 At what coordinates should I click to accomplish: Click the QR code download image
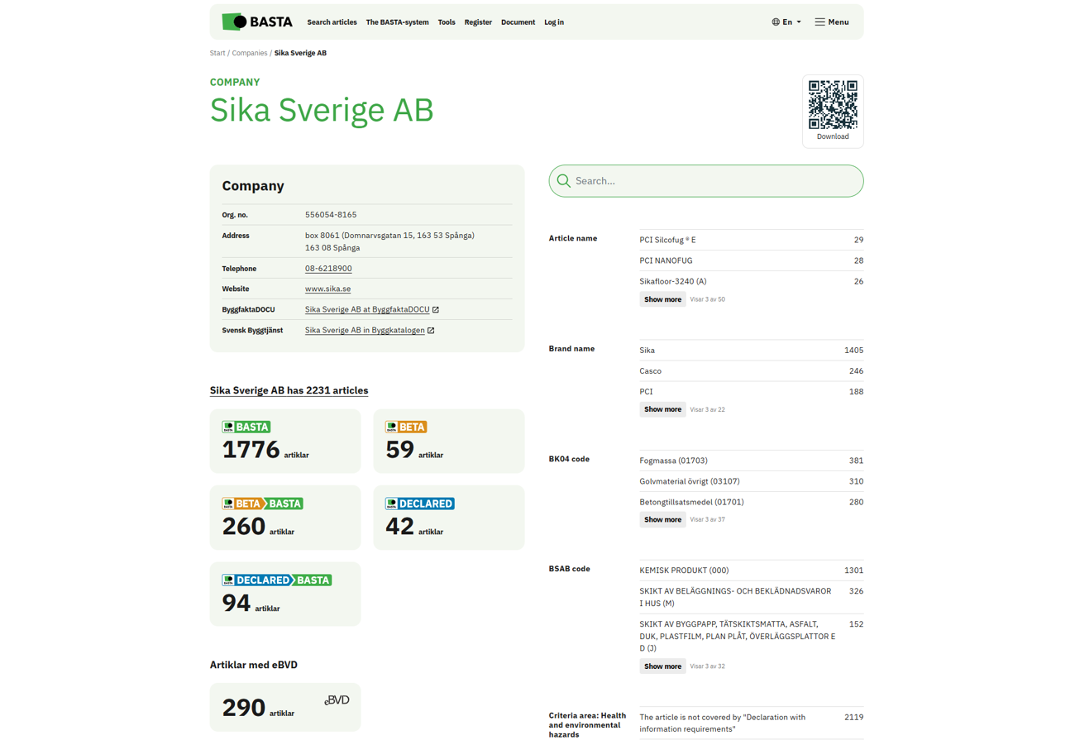tap(832, 105)
